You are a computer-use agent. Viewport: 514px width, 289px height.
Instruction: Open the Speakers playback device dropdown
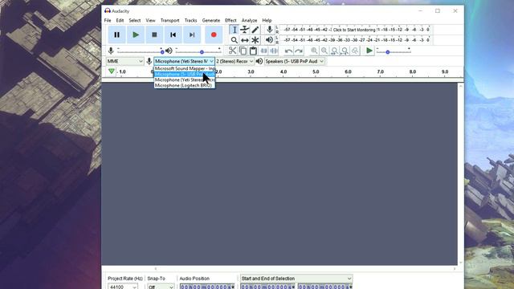pyautogui.click(x=295, y=61)
